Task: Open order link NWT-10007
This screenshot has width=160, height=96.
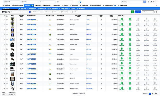Action: (31, 54)
